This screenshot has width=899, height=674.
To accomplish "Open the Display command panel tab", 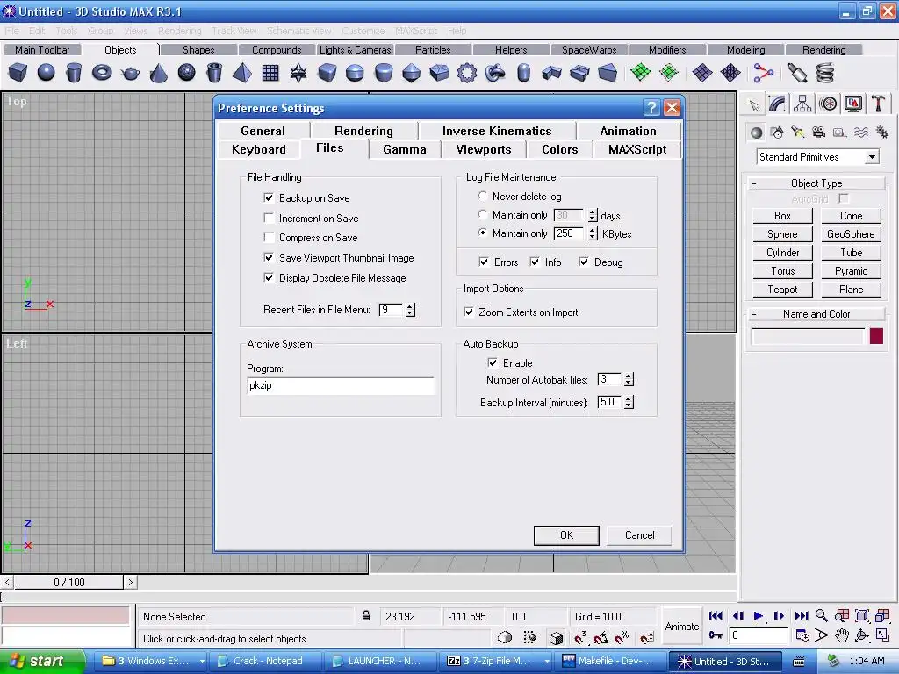I will pyautogui.click(x=853, y=104).
